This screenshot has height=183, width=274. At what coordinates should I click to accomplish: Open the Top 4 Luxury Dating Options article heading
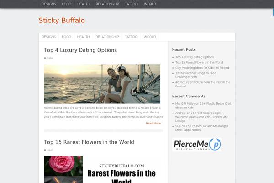point(80,50)
